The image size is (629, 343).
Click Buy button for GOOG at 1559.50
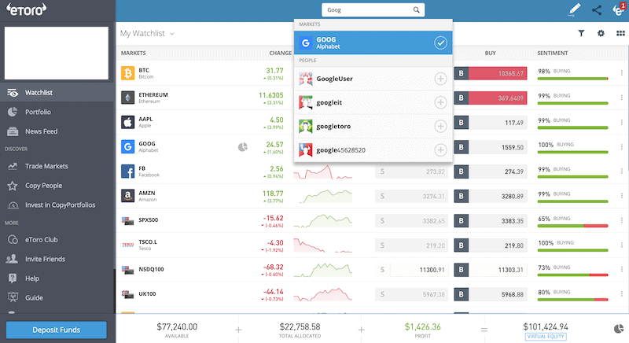(490, 147)
